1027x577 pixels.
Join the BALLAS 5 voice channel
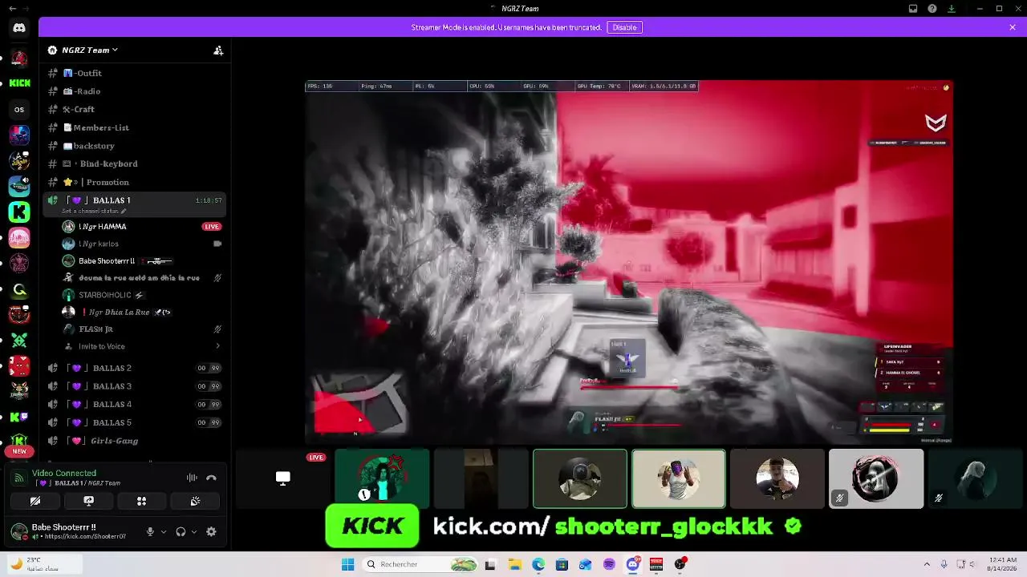135,422
